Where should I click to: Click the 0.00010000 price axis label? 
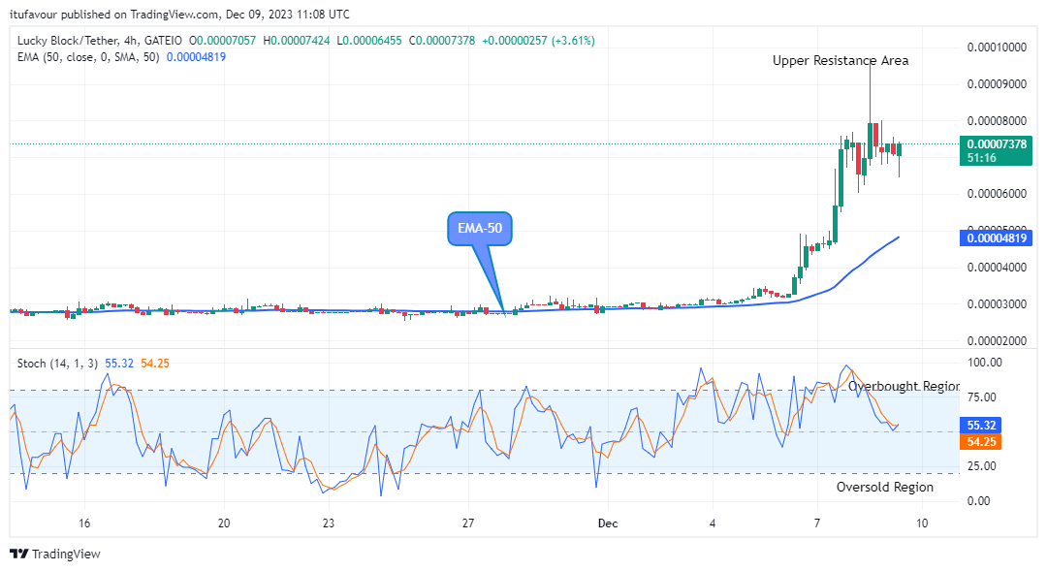[997, 47]
